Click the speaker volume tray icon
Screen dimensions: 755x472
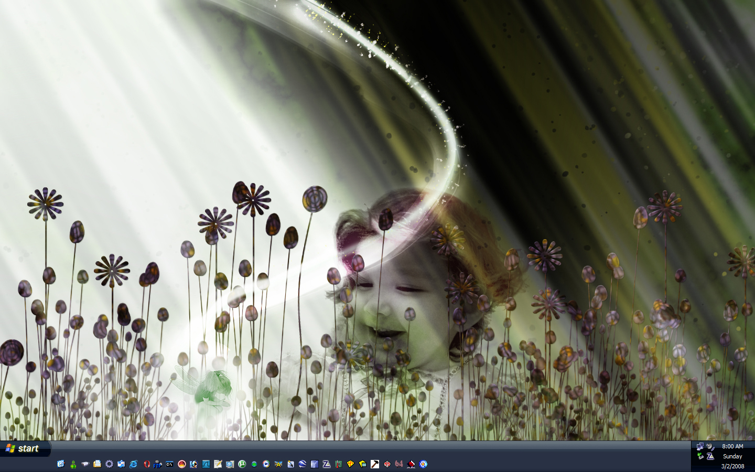point(710,446)
